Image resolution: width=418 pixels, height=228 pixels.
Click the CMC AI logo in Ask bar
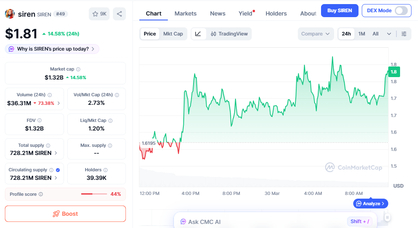[x=183, y=221]
